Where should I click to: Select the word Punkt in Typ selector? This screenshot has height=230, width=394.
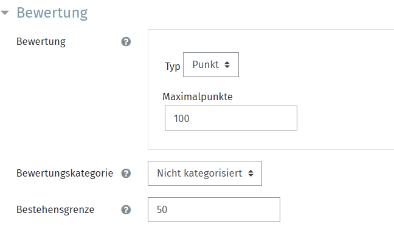pos(206,65)
